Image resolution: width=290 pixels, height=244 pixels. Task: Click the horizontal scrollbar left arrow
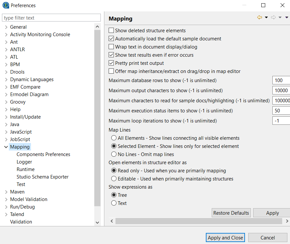tap(112, 221)
